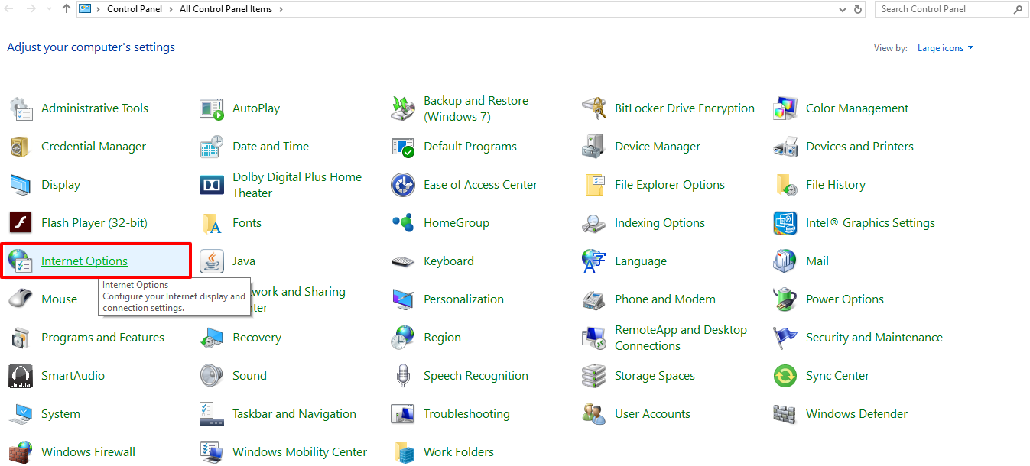Viewport: 1030px width, 466px height.
Task: Click the Windows Defender brick wall icon
Action: pyautogui.click(x=785, y=414)
